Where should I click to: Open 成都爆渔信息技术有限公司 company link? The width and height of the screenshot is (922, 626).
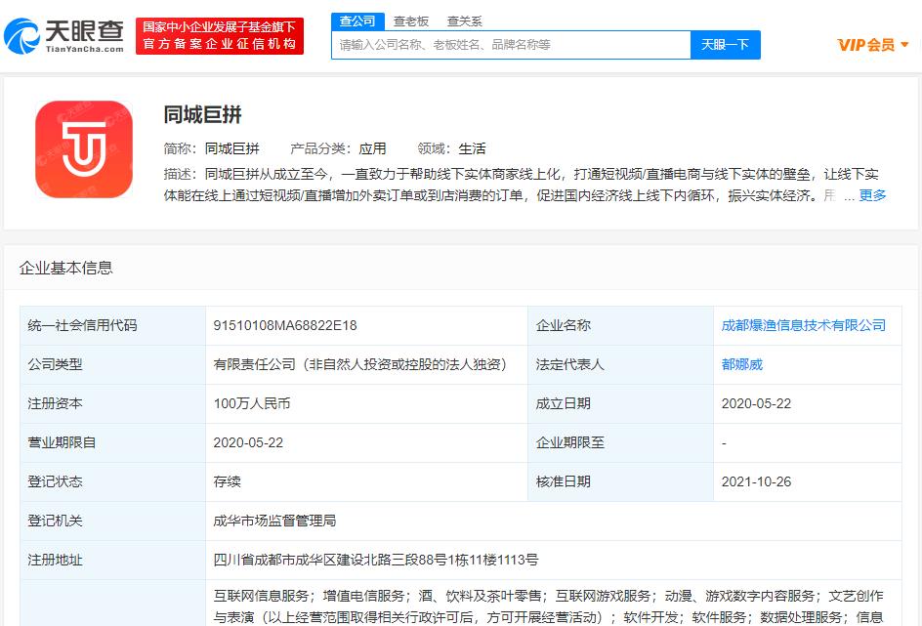coord(803,325)
